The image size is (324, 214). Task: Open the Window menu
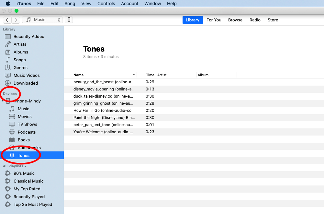tap(153, 4)
